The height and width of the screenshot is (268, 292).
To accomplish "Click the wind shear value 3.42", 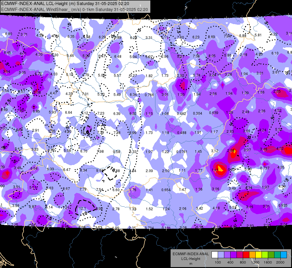I will [200, 208].
